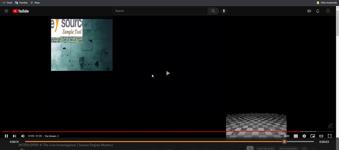The height and width of the screenshot is (150, 339).
Task: Open the Gmail bookmark
Action: pos(7,3)
